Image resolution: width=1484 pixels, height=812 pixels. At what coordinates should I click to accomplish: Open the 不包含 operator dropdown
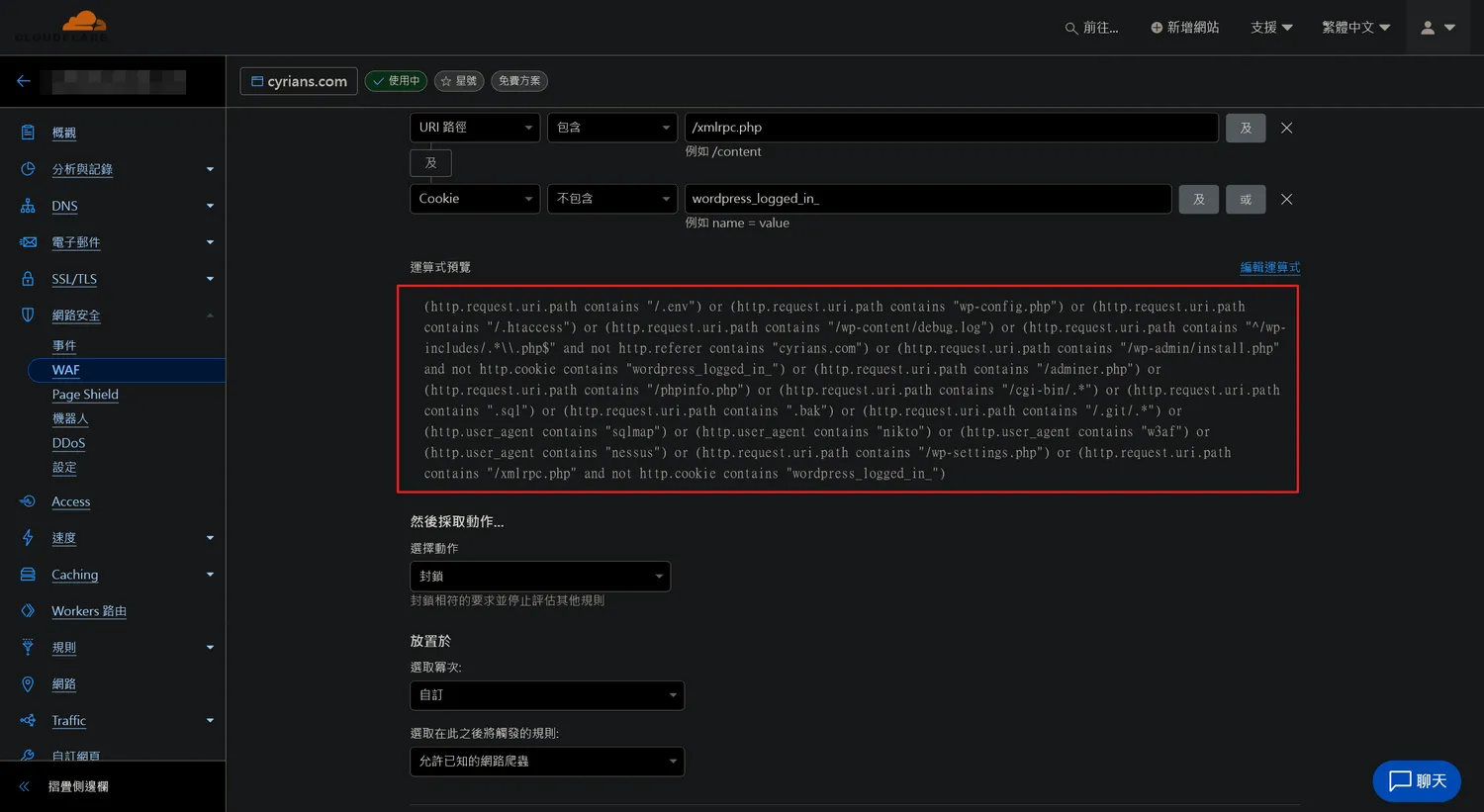click(612, 199)
